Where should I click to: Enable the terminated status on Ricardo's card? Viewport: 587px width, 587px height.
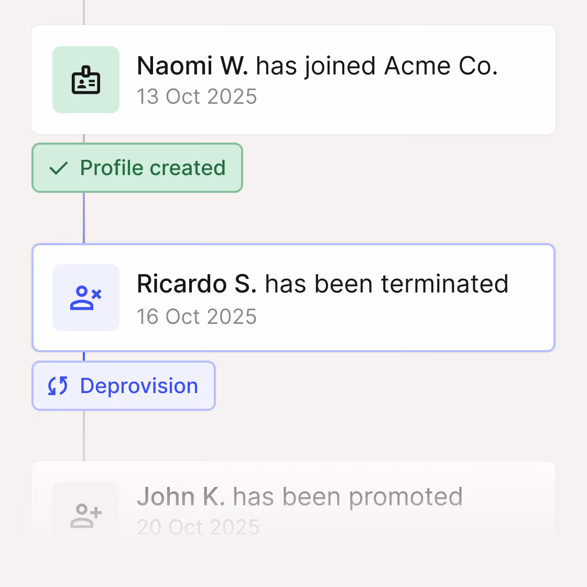[293, 298]
